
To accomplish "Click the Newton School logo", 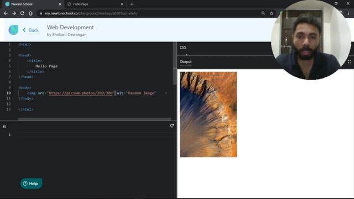I will 13,30.
